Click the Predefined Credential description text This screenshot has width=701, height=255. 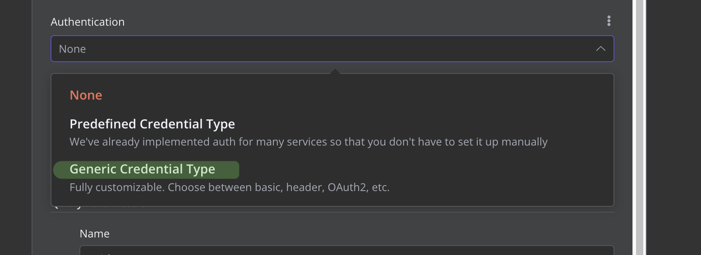(x=309, y=142)
